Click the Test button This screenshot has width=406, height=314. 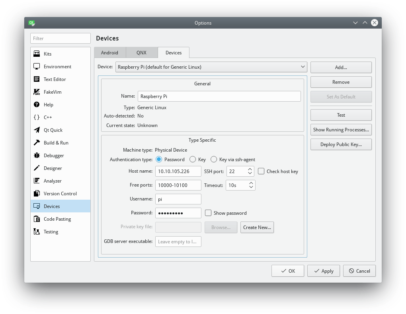341,115
